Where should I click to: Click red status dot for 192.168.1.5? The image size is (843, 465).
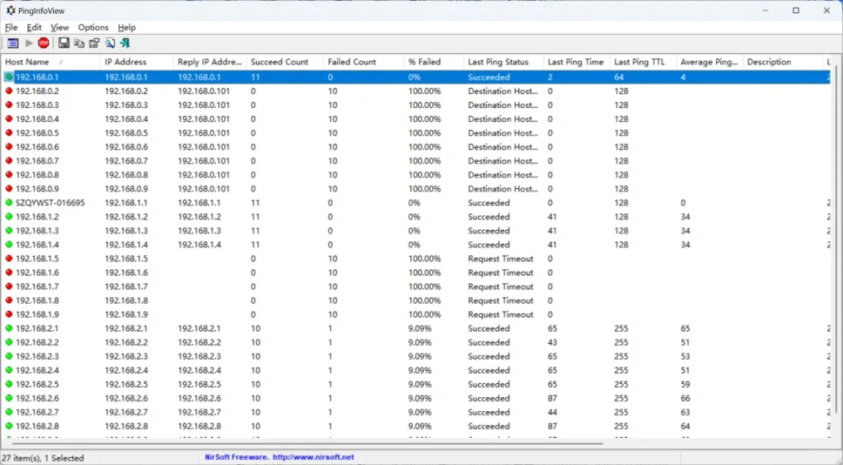[9, 259]
